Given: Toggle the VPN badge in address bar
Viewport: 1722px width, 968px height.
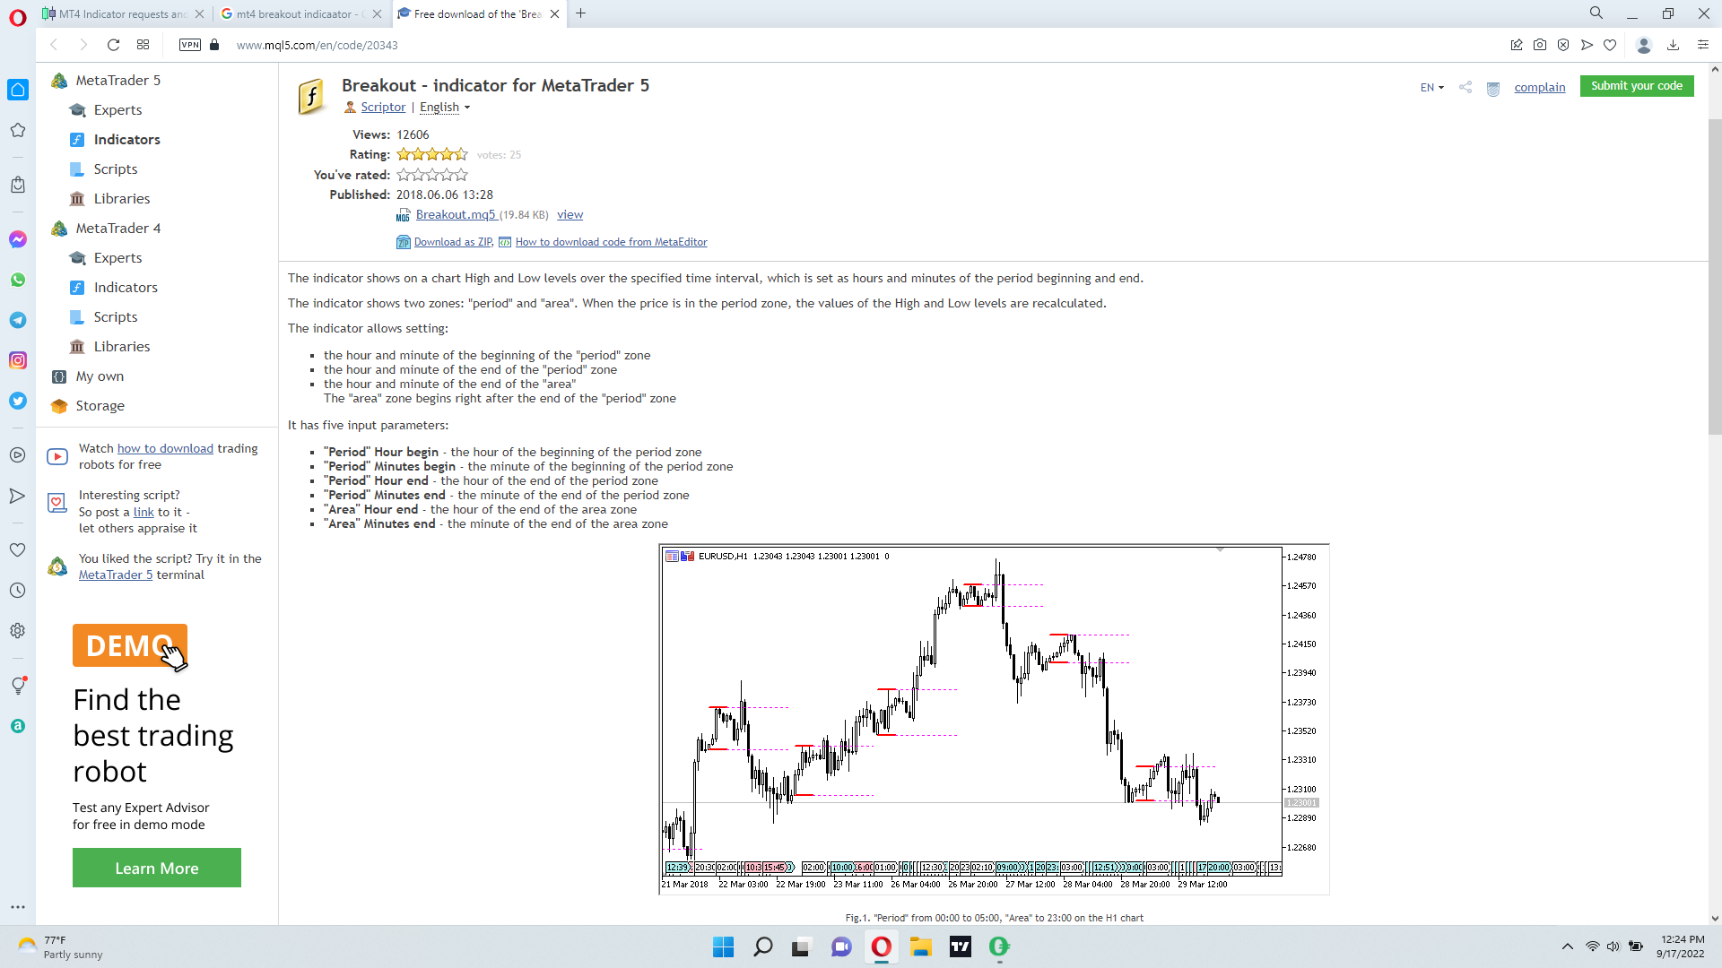Looking at the screenshot, I should coord(190,45).
